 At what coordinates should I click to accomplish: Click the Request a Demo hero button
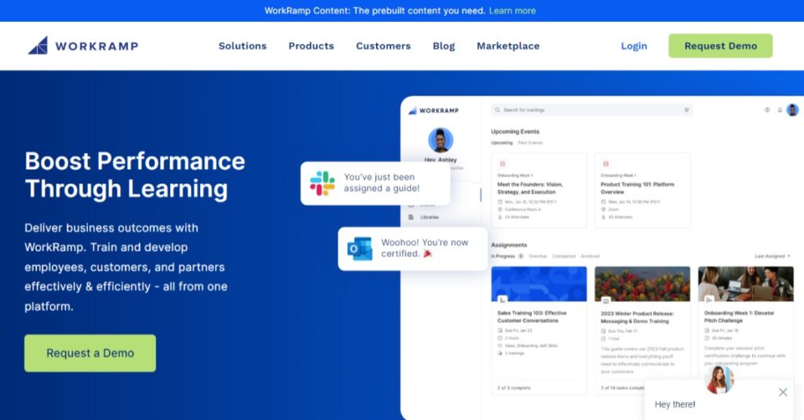pos(90,353)
